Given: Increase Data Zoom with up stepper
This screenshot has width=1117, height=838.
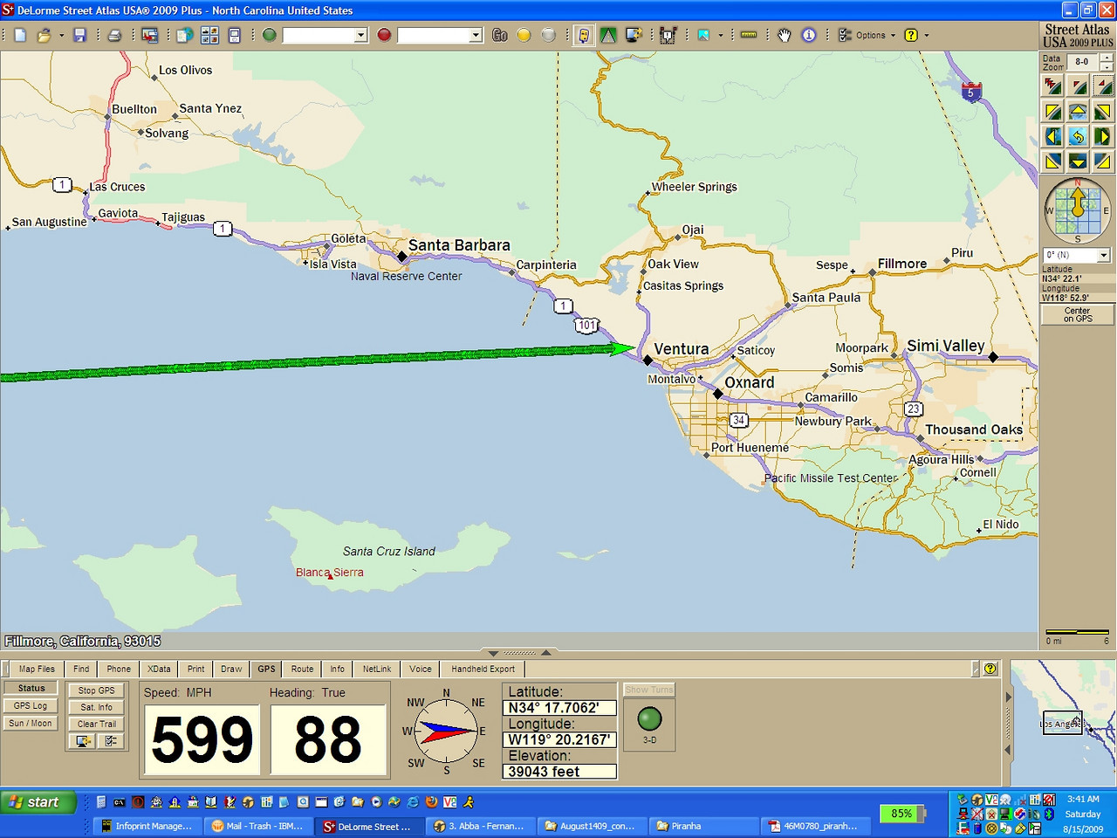Looking at the screenshot, I should pos(1107,57).
